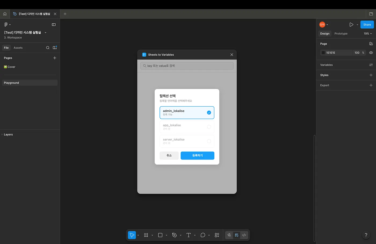The height and width of the screenshot is (244, 376).
Task: Select the Comment tool
Action: [x=203, y=235]
